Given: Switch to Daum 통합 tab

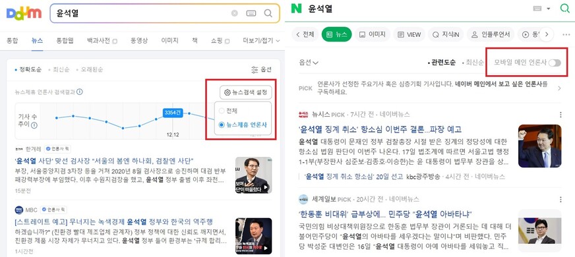Looking at the screenshot, I should coord(12,41).
